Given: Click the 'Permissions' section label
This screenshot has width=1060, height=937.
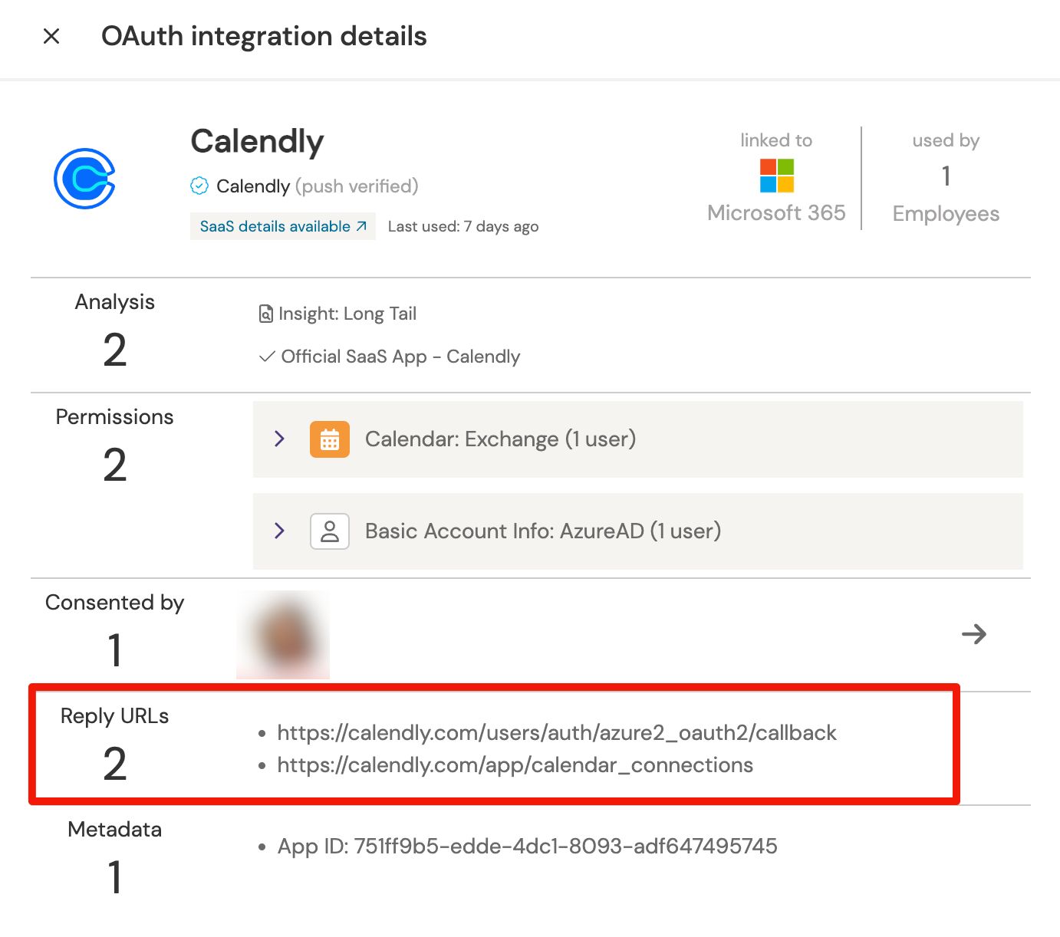Looking at the screenshot, I should pyautogui.click(x=115, y=417).
